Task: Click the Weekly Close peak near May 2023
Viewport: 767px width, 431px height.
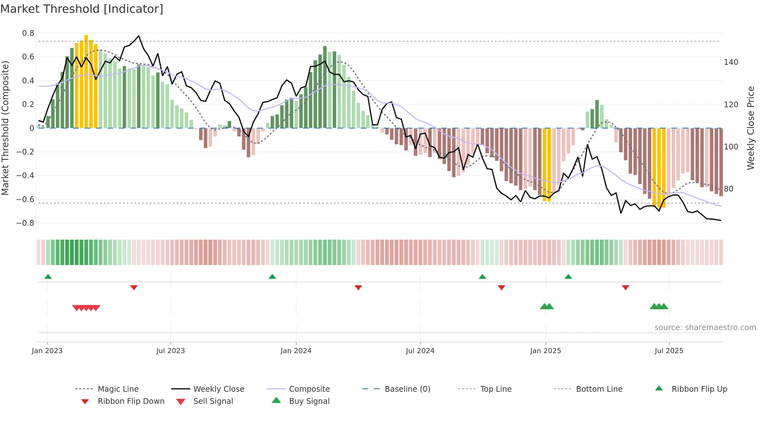Action: 139,36
